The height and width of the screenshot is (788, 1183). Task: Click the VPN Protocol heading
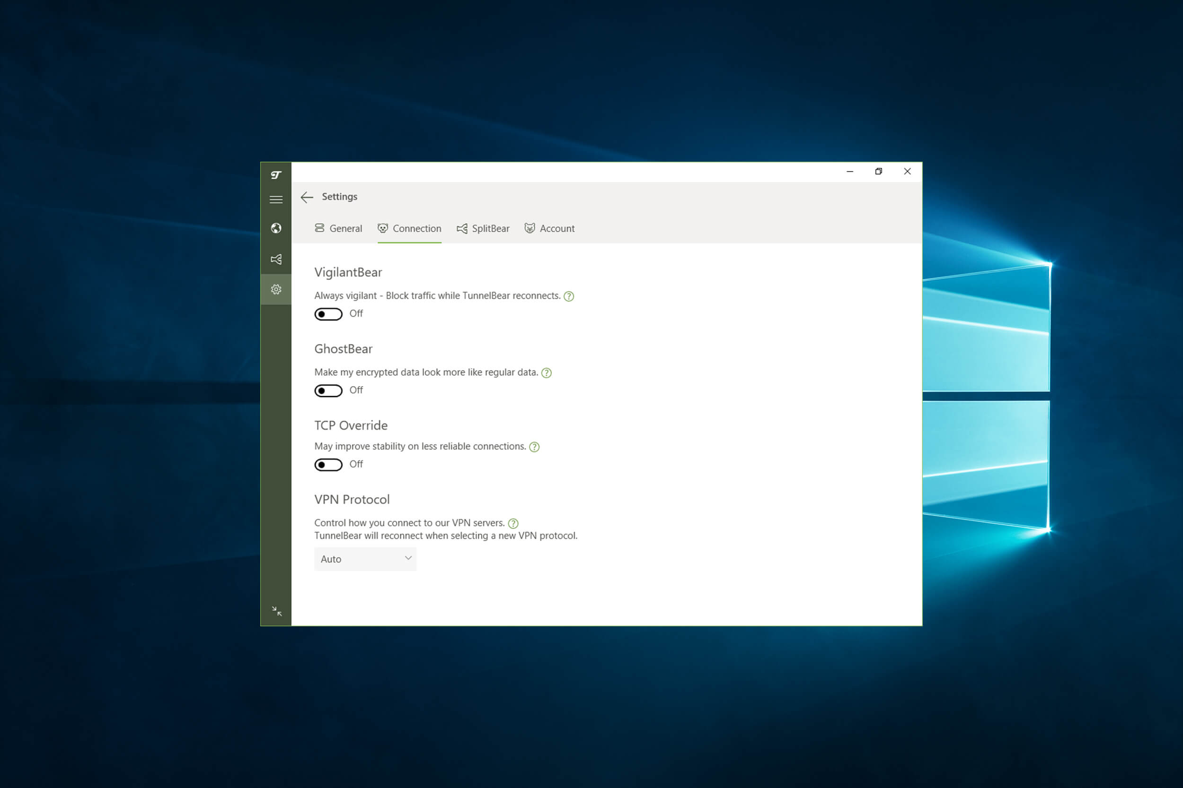point(352,500)
